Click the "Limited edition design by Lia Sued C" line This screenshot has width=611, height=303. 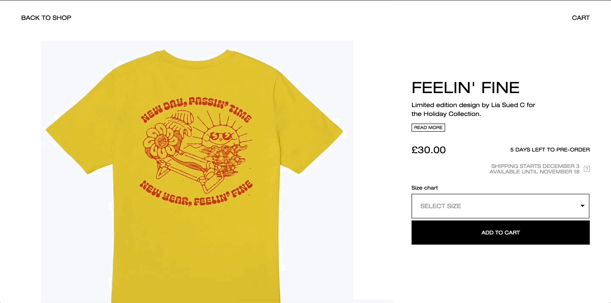474,105
